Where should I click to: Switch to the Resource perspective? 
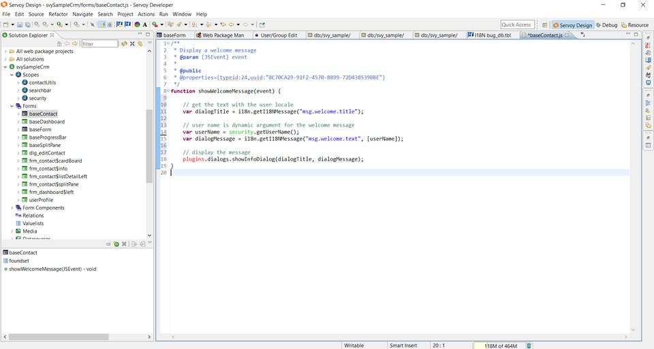[635, 25]
